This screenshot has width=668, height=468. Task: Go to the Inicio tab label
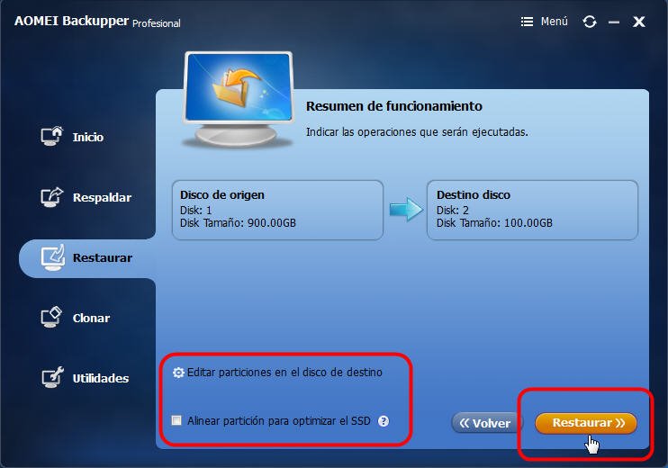pos(87,137)
